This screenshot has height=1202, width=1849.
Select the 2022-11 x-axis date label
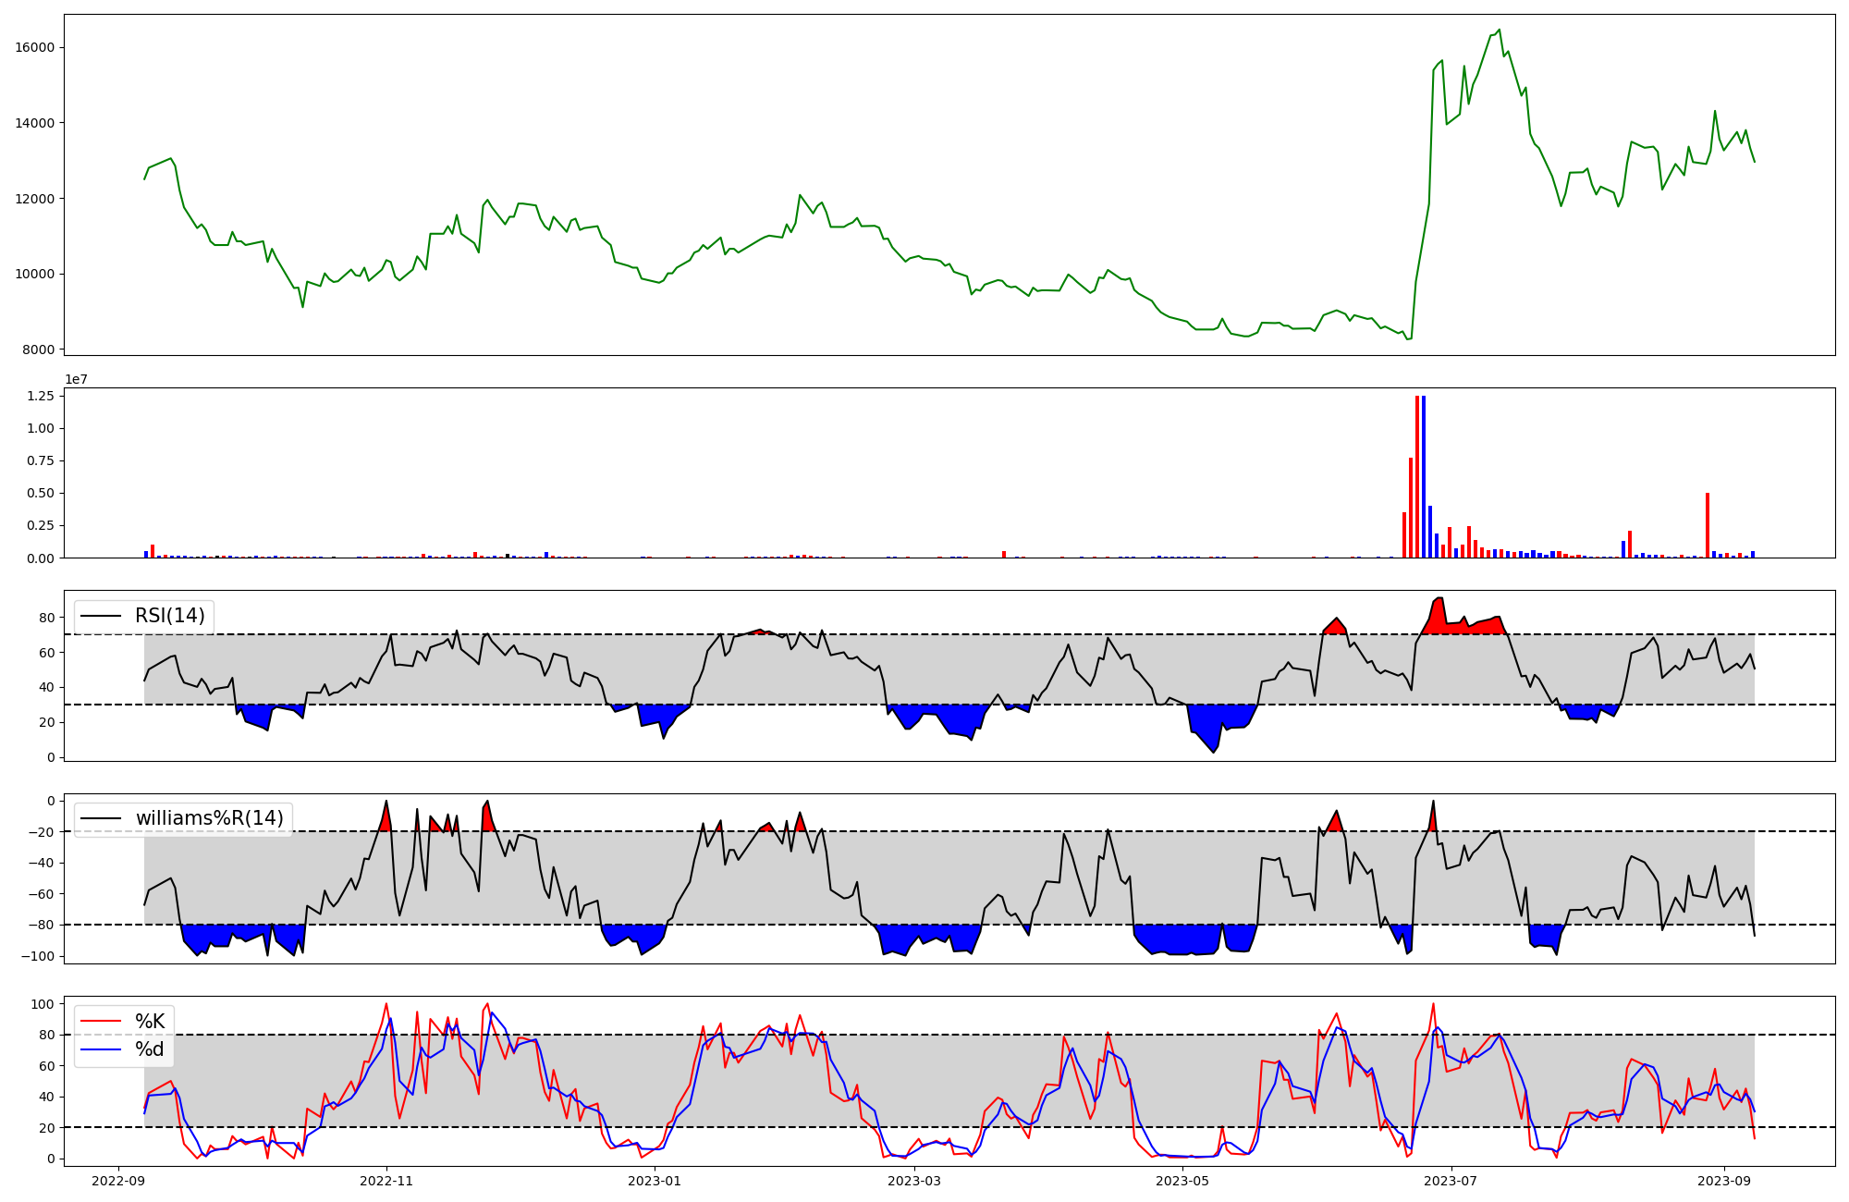click(386, 1181)
